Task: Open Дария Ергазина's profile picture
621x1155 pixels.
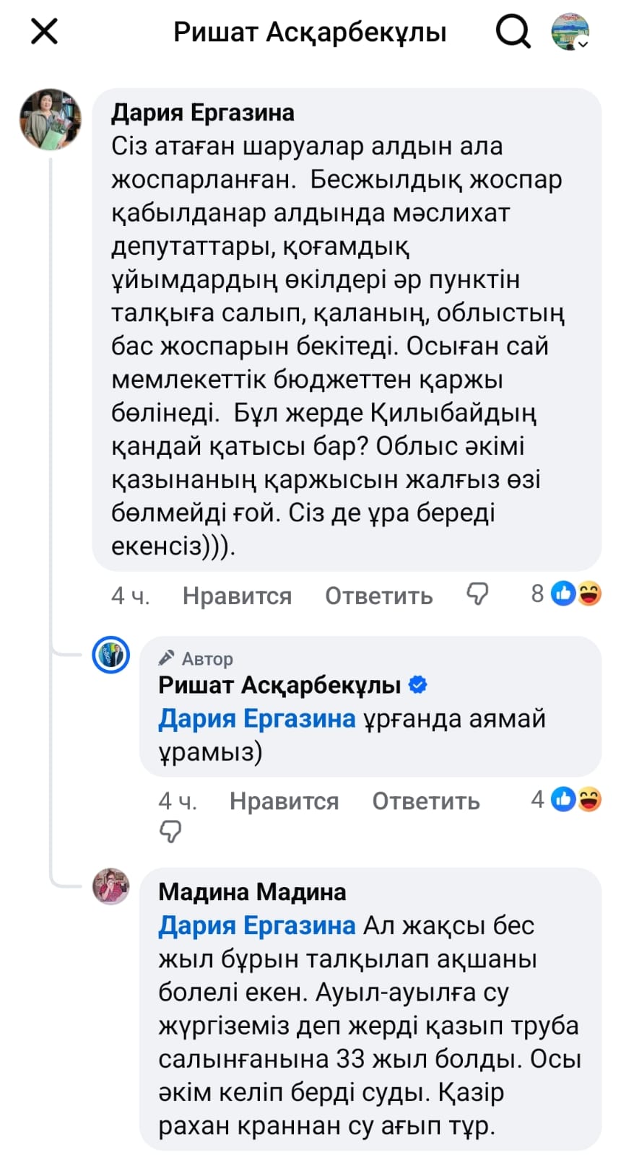Action: click(51, 120)
